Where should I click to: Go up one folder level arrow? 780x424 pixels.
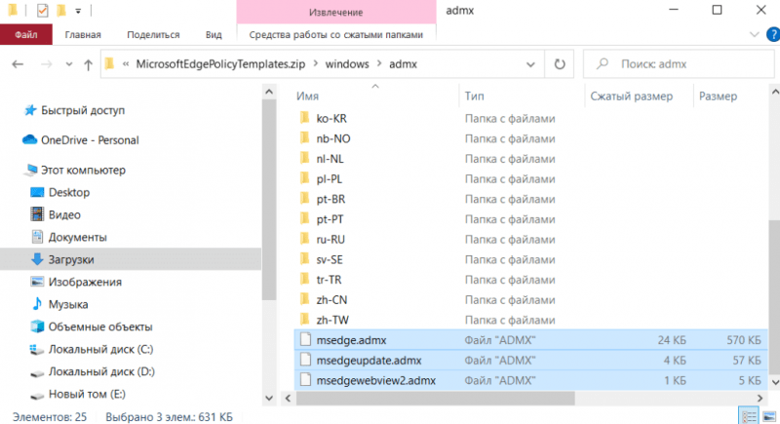pyautogui.click(x=88, y=64)
